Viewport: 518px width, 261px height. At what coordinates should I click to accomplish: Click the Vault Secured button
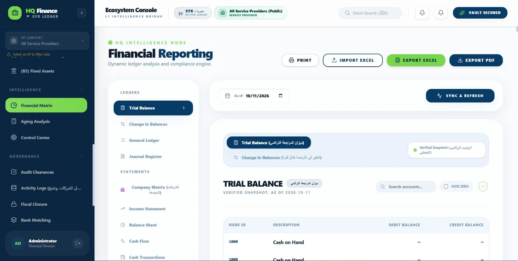(480, 13)
